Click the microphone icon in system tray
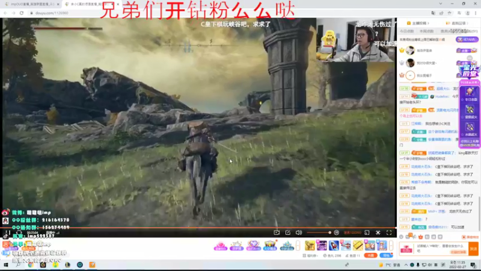Image resolution: width=481 pixels, height=271 pixels. click(x=418, y=264)
